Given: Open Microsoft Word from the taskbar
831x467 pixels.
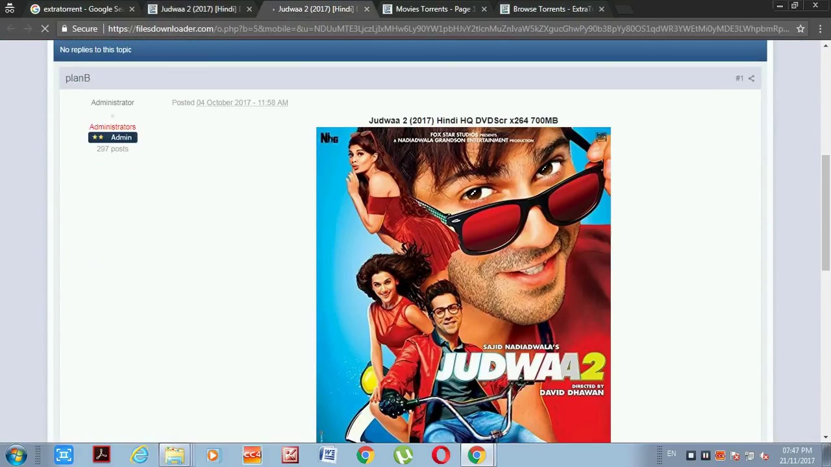Looking at the screenshot, I should [328, 455].
